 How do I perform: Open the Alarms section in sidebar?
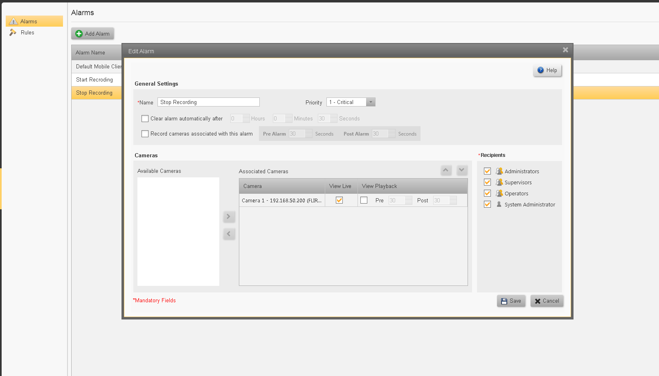pos(29,21)
